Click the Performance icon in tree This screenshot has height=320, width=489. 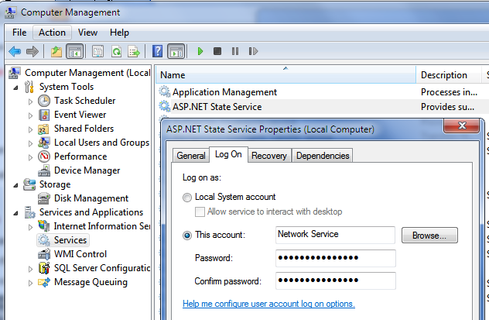click(x=44, y=157)
